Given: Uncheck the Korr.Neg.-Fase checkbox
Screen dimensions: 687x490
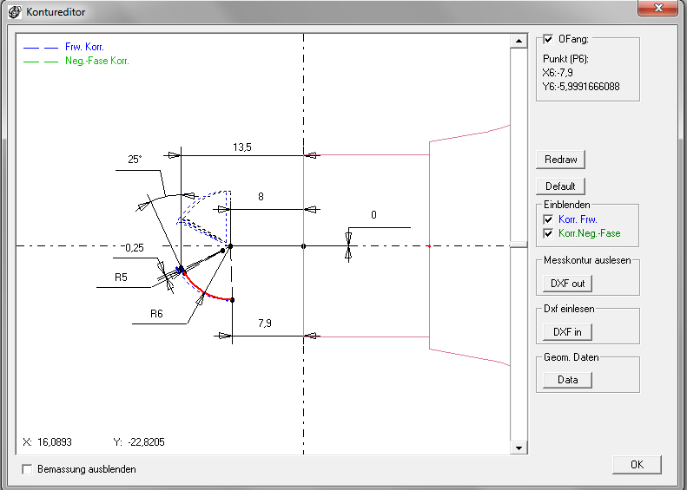Looking at the screenshot, I should point(547,233).
